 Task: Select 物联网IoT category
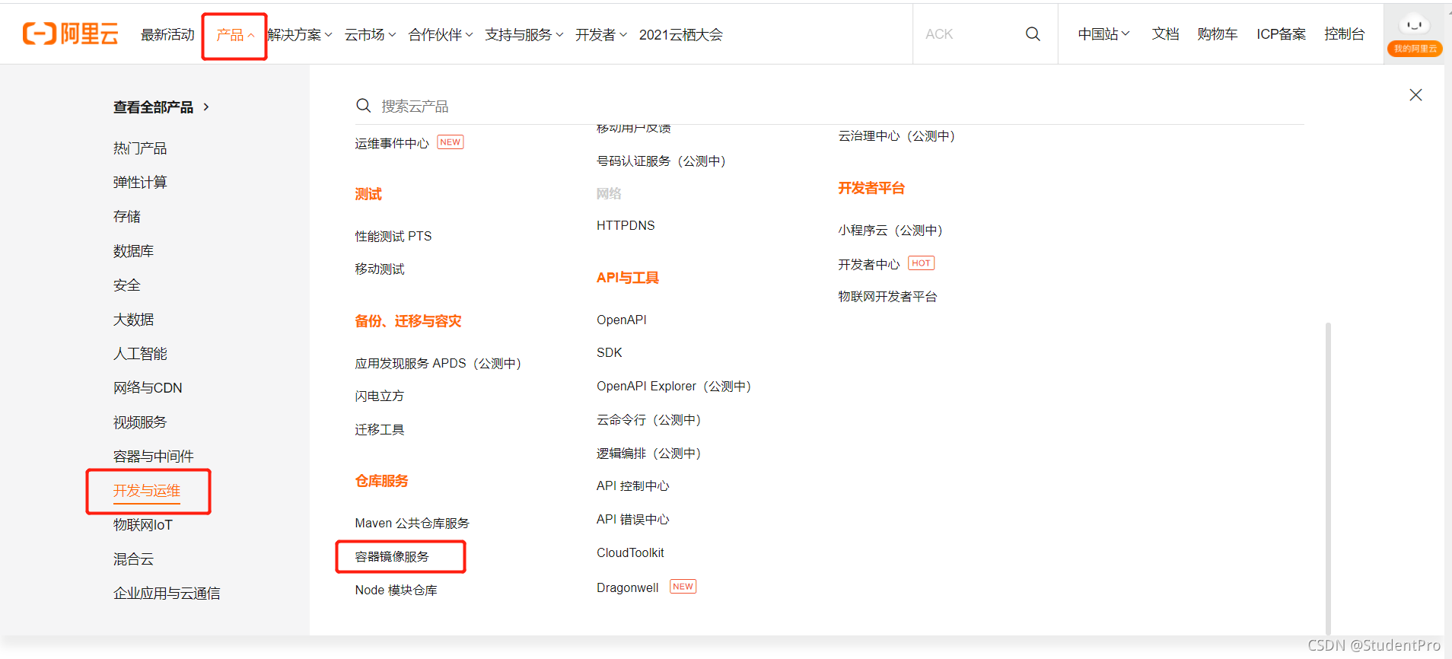143,525
